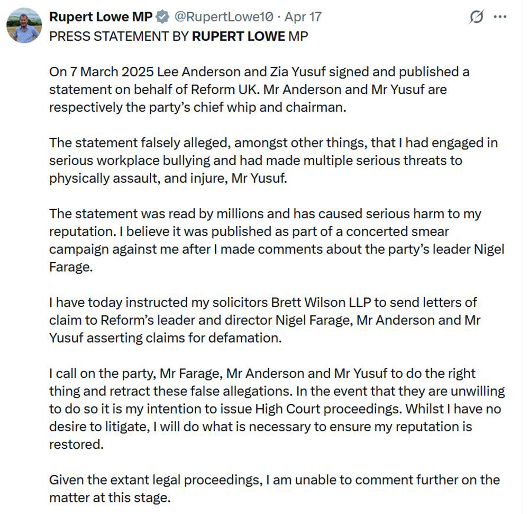
Task: Click the paragraph starting 'I have today instructed'
Action: click(x=263, y=320)
